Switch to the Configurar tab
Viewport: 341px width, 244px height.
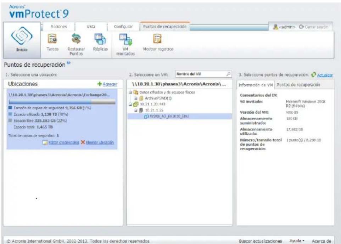(123, 27)
